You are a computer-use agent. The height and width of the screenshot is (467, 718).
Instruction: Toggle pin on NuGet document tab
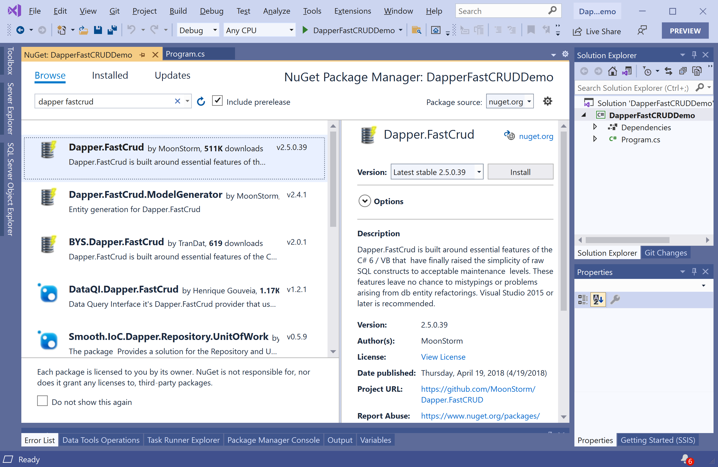[142, 55]
